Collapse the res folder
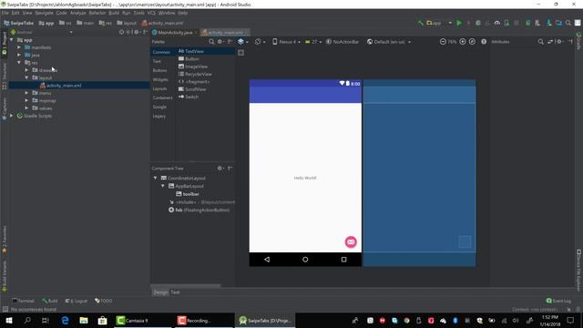Viewport: 583px width, 328px height. (19, 63)
